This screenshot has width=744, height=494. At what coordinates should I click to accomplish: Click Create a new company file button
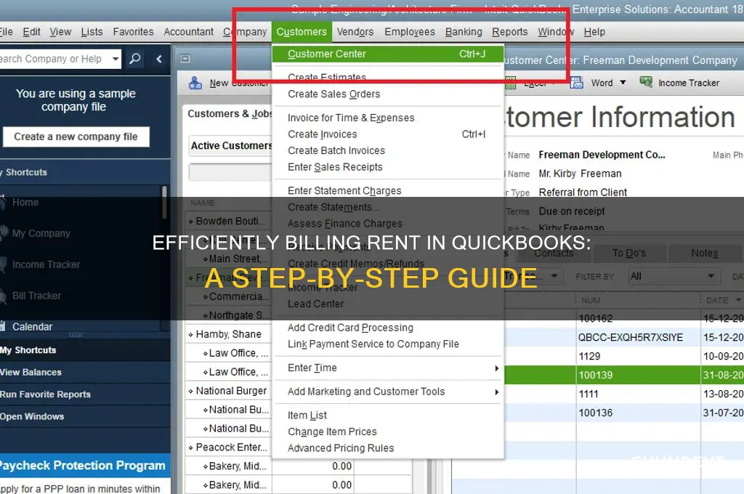point(76,137)
